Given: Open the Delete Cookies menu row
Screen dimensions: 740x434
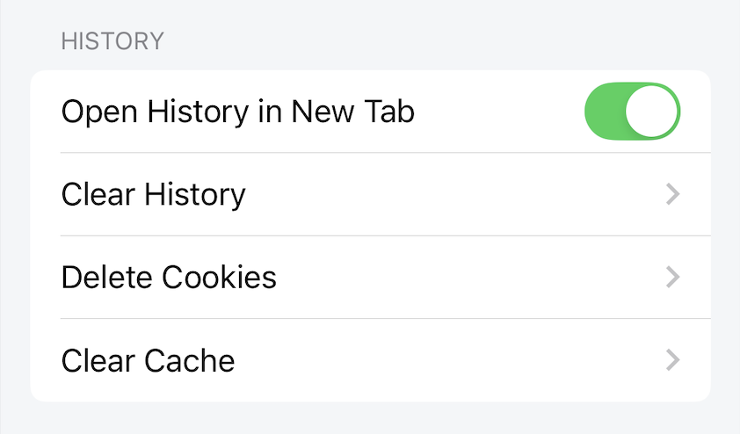Looking at the screenshot, I should point(369,278).
